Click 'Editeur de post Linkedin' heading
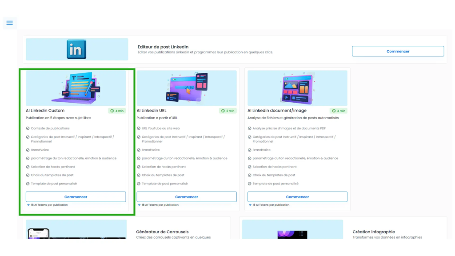455x256 pixels. point(163,47)
